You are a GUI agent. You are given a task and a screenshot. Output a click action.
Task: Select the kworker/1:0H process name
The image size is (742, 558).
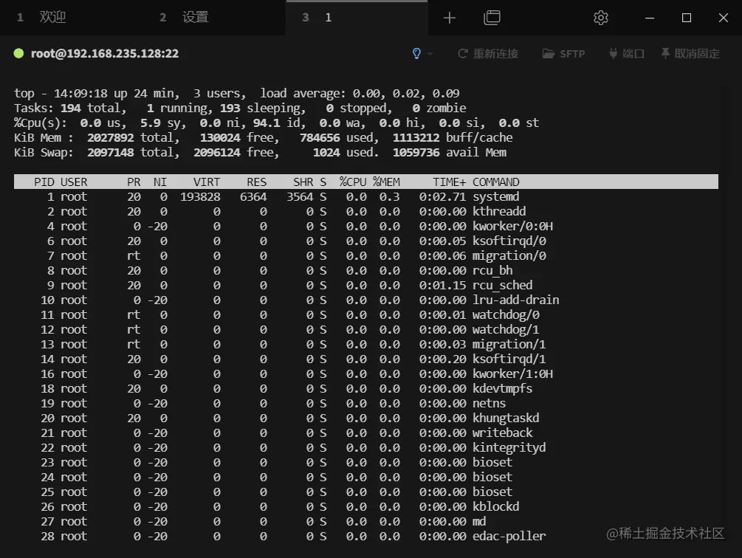coord(512,373)
